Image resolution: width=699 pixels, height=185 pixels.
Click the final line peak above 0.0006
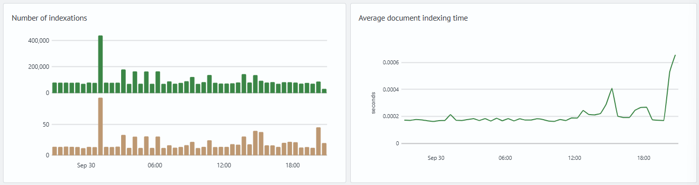675,55
